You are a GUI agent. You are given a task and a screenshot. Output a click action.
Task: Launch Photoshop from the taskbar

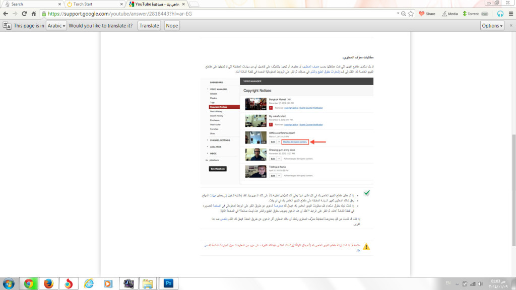tap(168, 283)
